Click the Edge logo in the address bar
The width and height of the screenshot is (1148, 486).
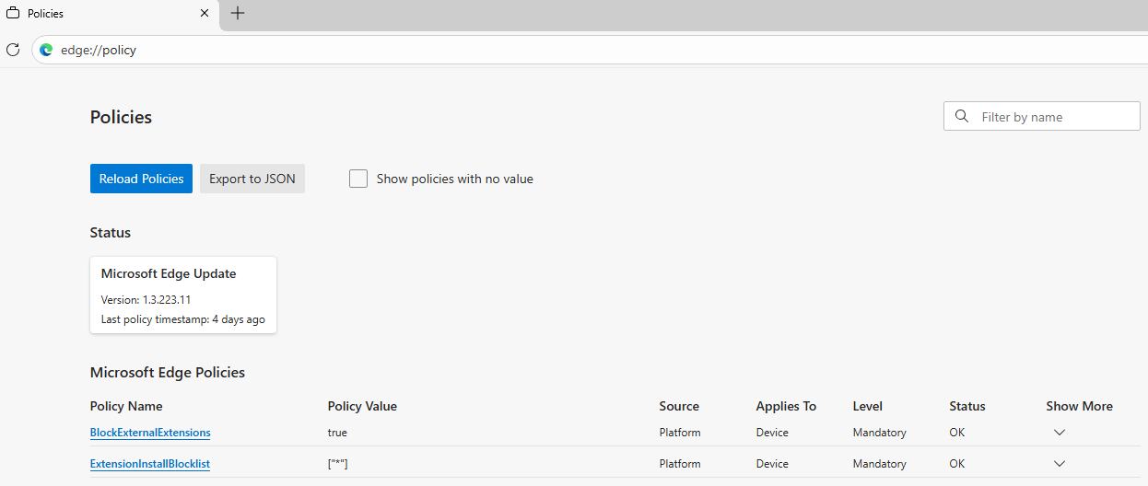coord(46,50)
